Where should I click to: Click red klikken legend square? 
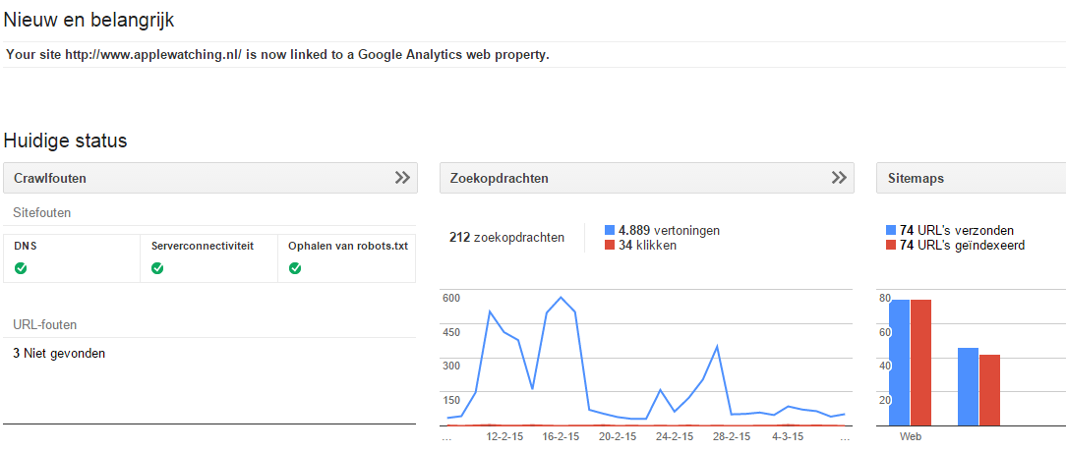click(x=609, y=246)
